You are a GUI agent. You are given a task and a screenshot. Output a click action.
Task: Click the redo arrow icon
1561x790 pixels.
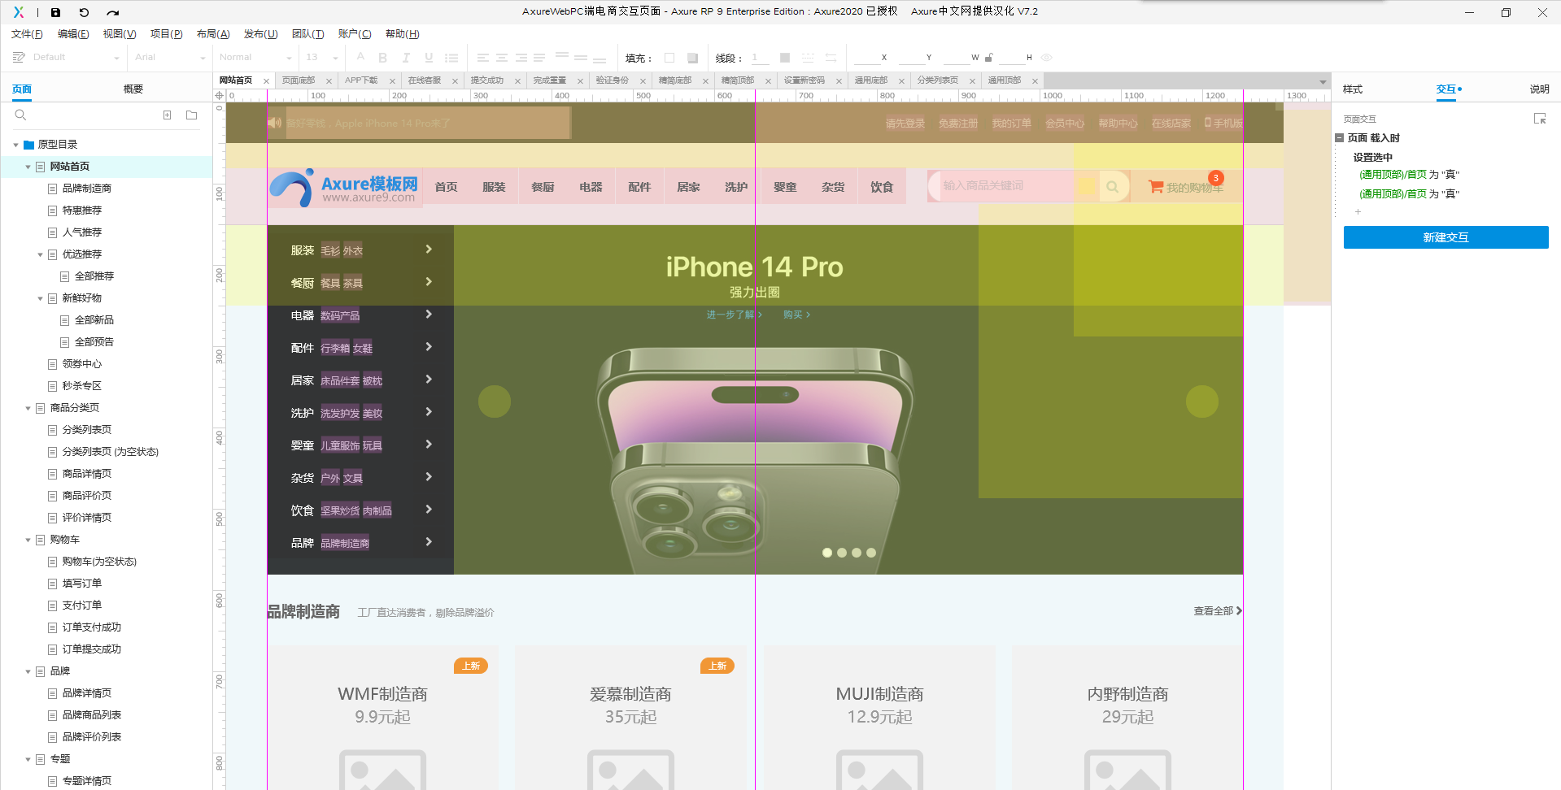(112, 12)
